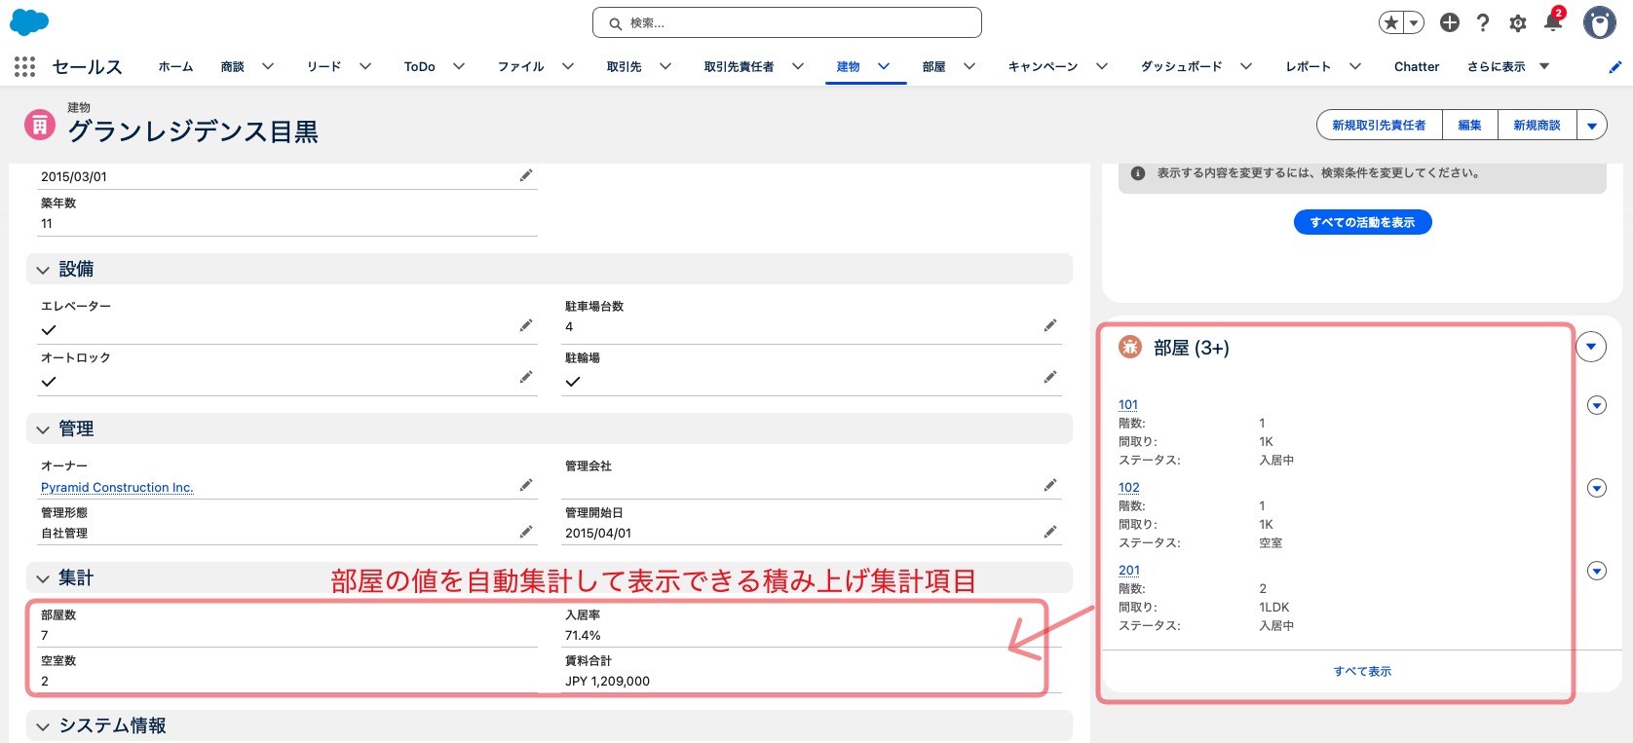
Task: Click the 部屋 related list icon
Action: tap(1130, 347)
